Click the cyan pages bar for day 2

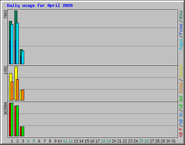17,43
